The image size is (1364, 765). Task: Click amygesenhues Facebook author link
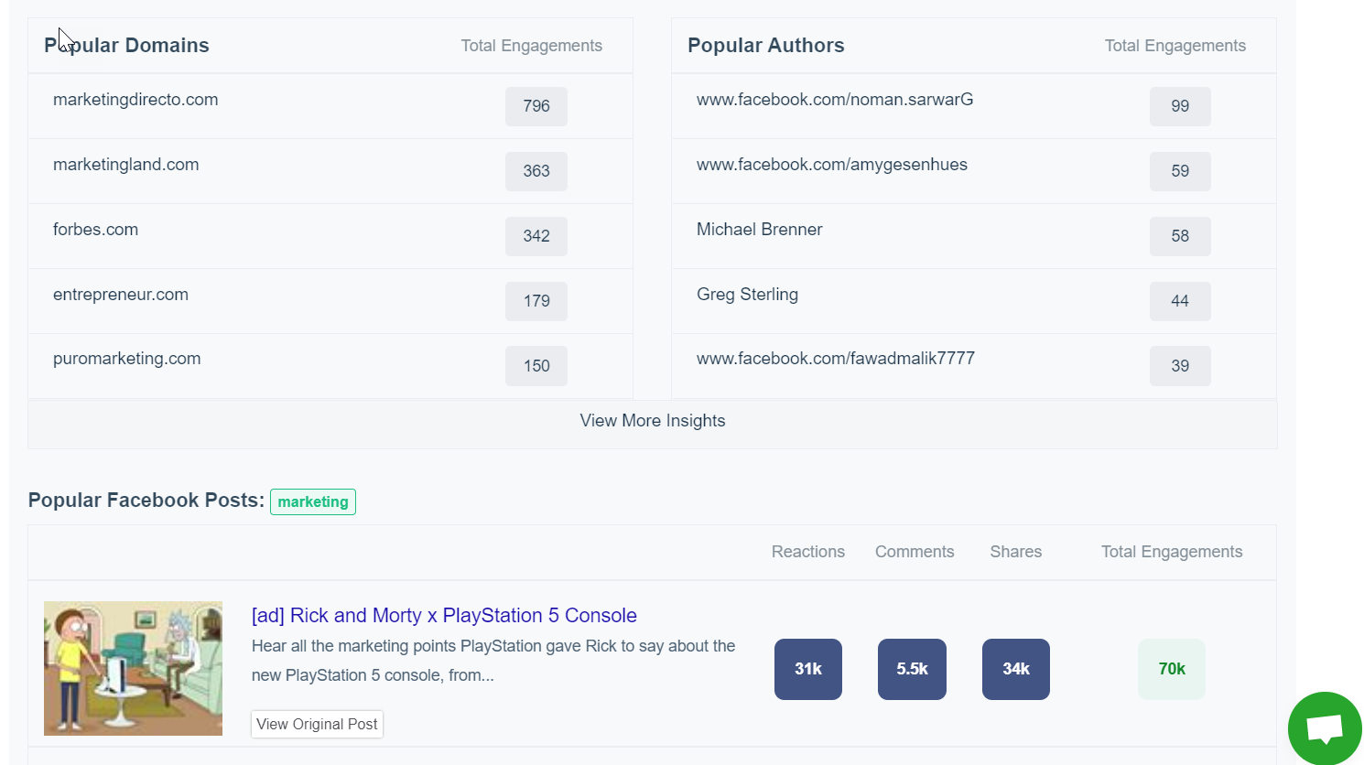(832, 165)
